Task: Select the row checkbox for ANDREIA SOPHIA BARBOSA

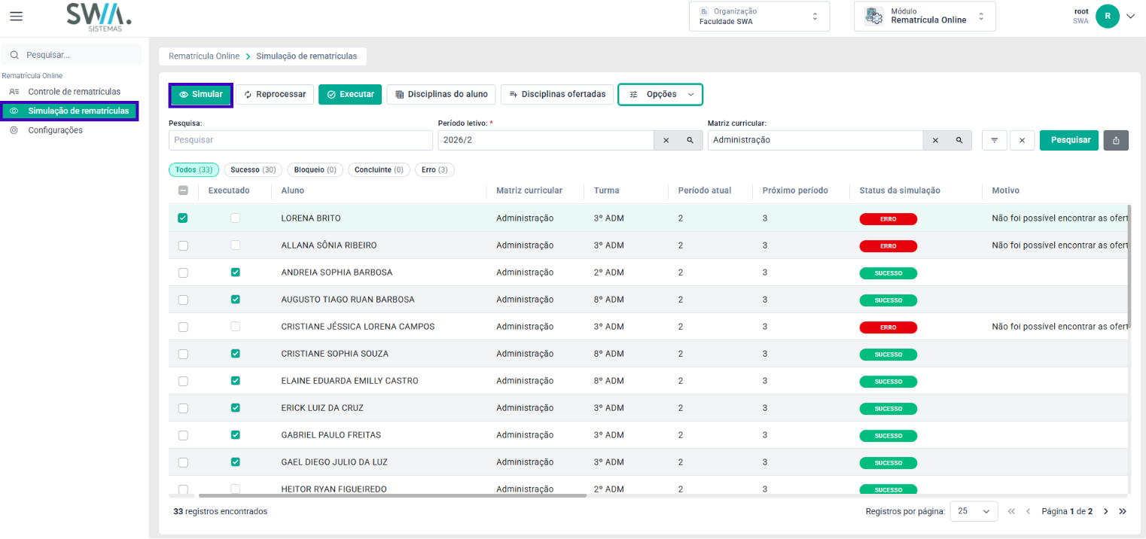Action: pos(183,273)
